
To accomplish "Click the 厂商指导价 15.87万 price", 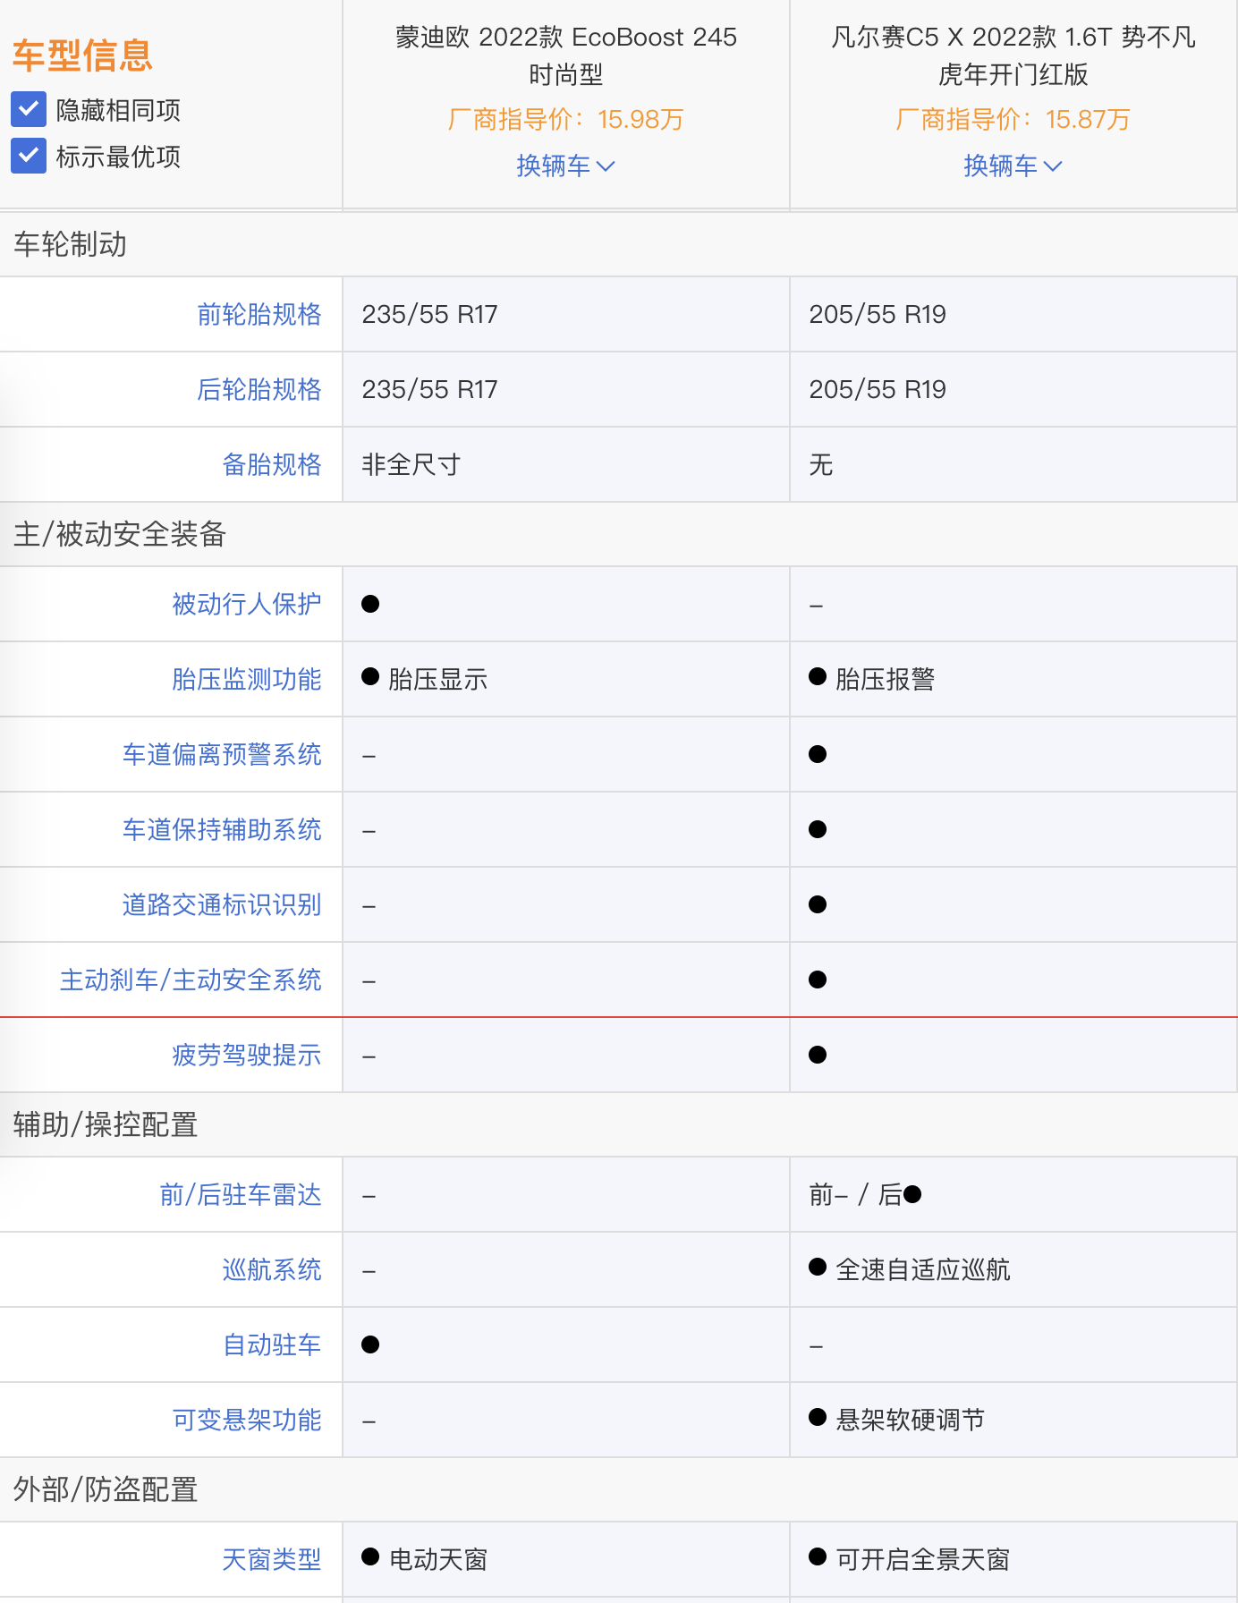I will (1013, 119).
